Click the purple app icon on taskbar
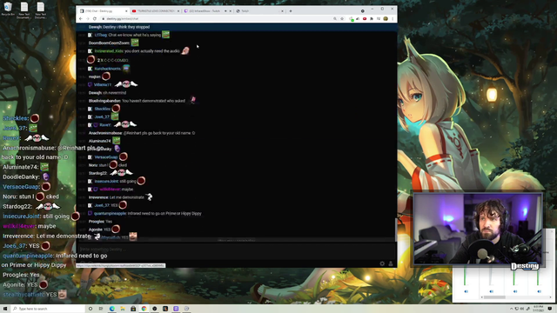The image size is (557, 313). tap(176, 309)
